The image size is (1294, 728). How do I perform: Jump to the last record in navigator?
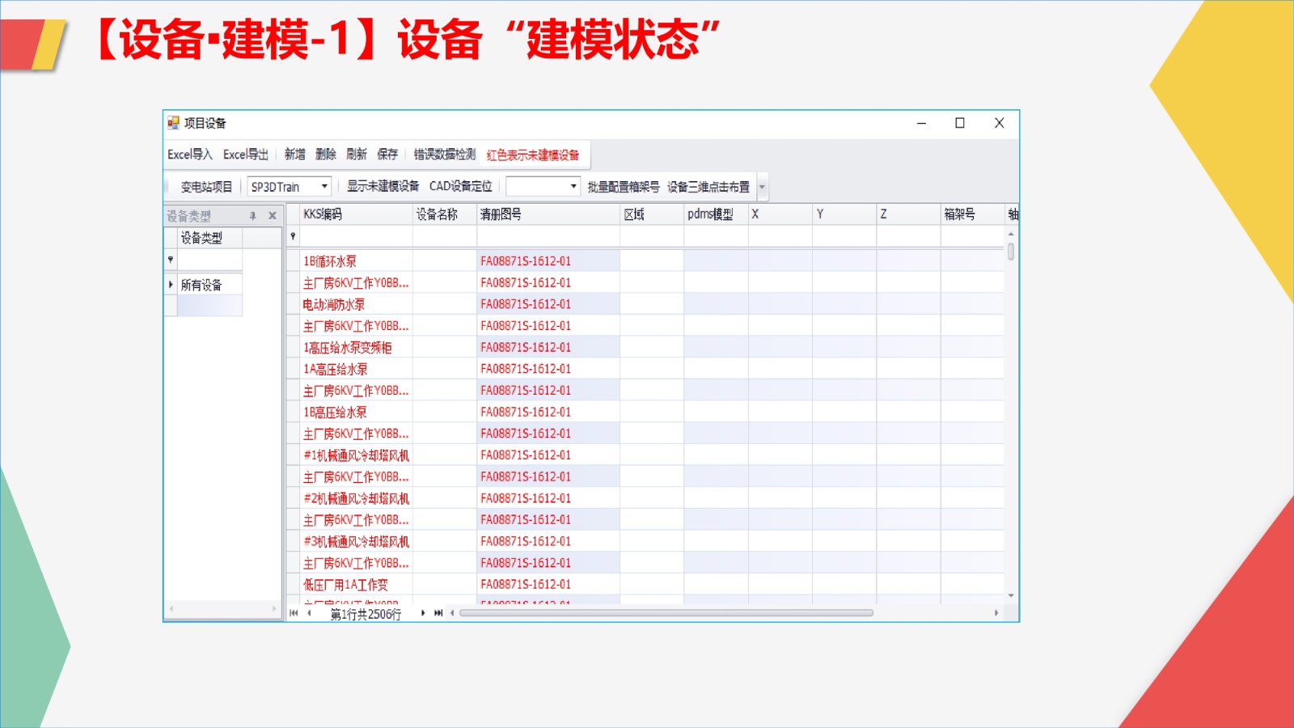438,613
